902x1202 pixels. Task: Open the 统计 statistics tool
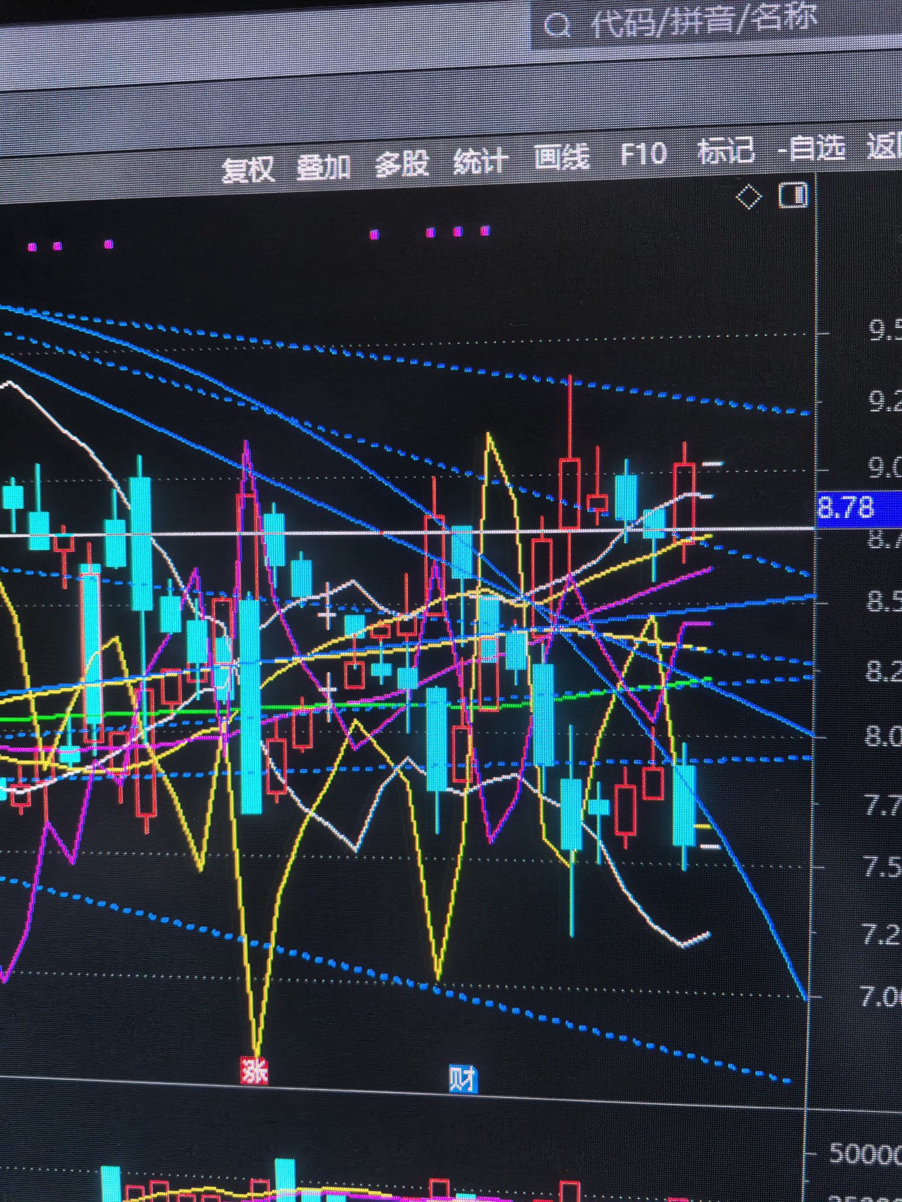click(x=480, y=160)
